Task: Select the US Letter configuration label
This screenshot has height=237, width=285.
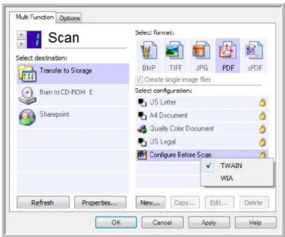Action: (163, 103)
